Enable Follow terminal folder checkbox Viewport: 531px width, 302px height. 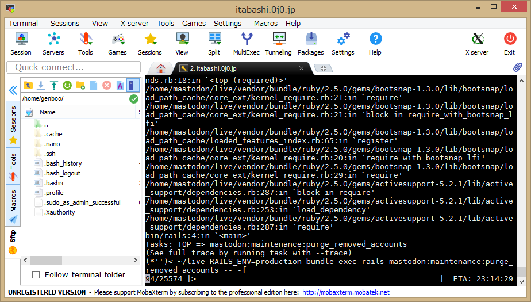pos(36,274)
